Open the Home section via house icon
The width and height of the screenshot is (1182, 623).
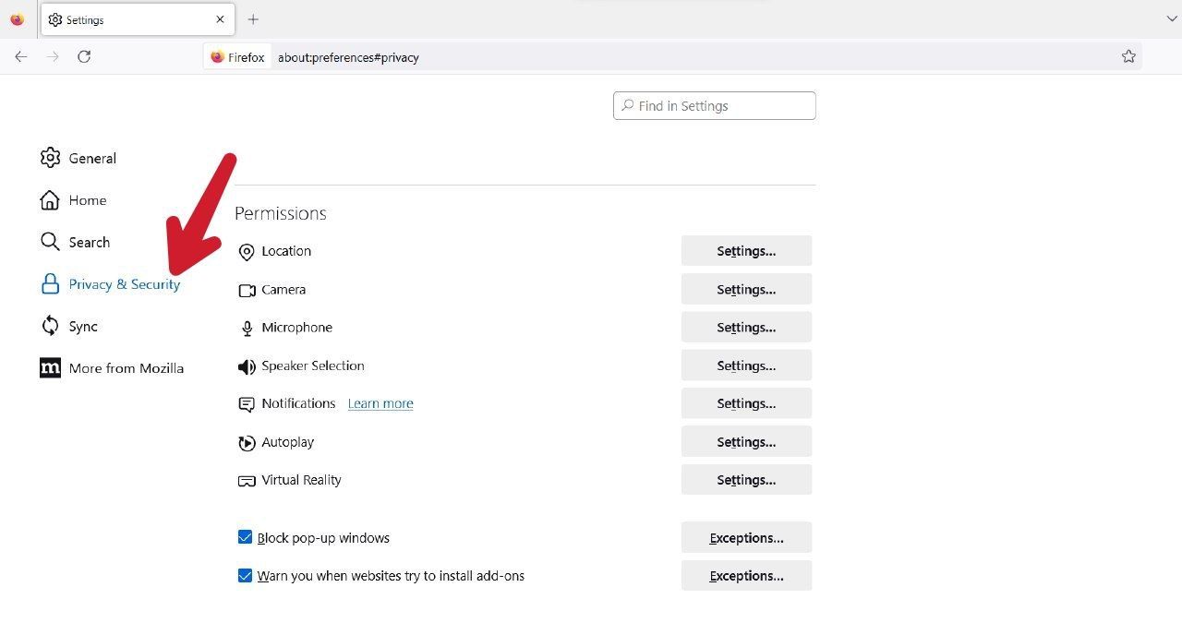(50, 200)
